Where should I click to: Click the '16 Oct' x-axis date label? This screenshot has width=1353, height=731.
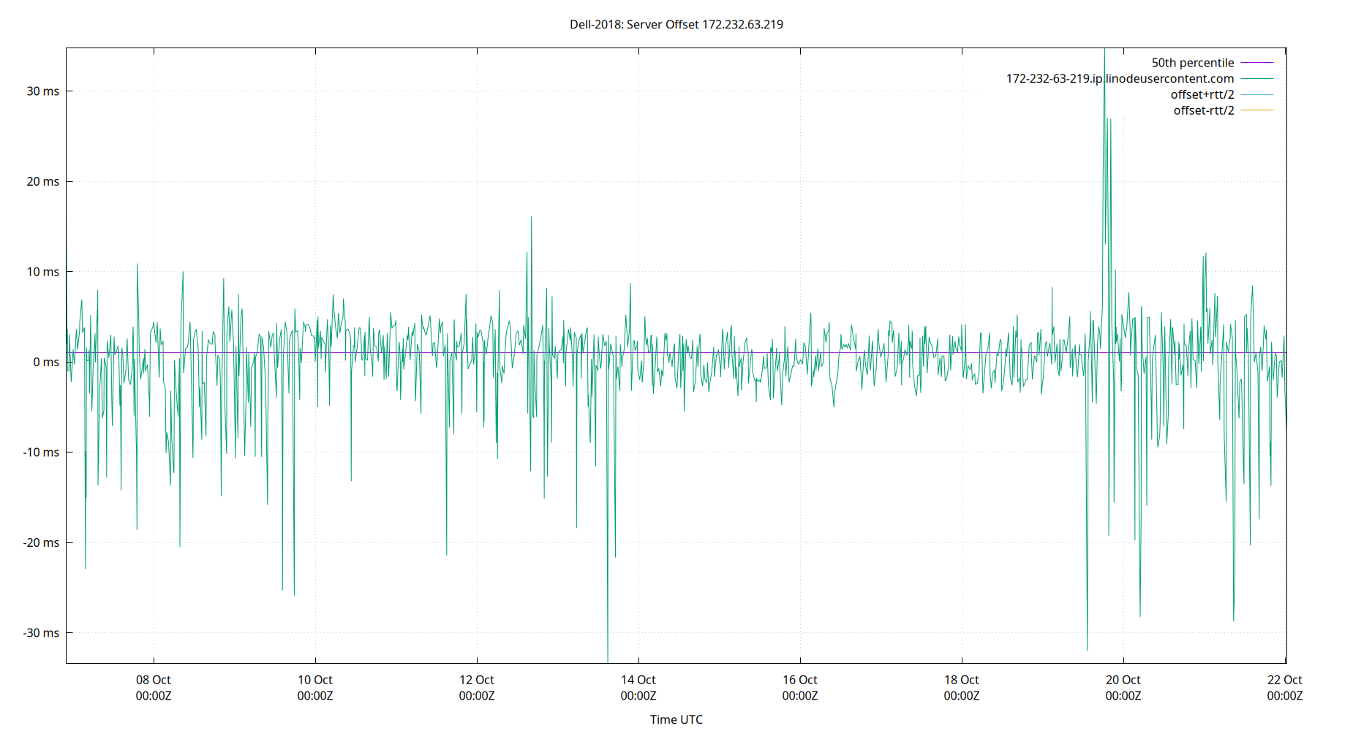(800, 680)
